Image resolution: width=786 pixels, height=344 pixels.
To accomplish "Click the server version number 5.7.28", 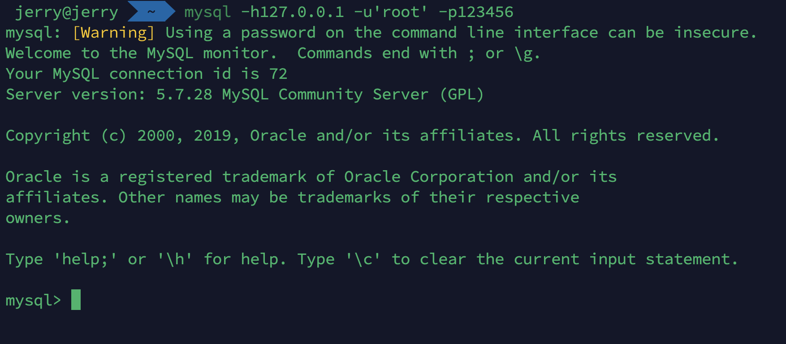I will click(x=184, y=95).
